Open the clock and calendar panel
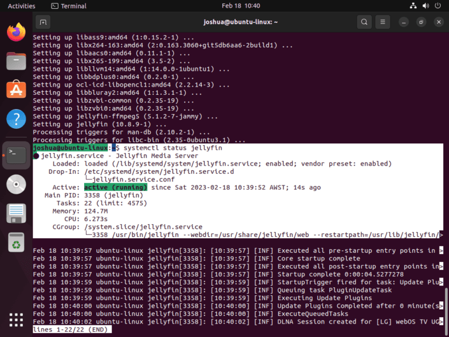 [x=241, y=6]
